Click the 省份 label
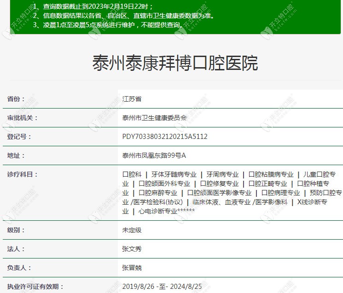343x293 pixels. tap(16, 99)
